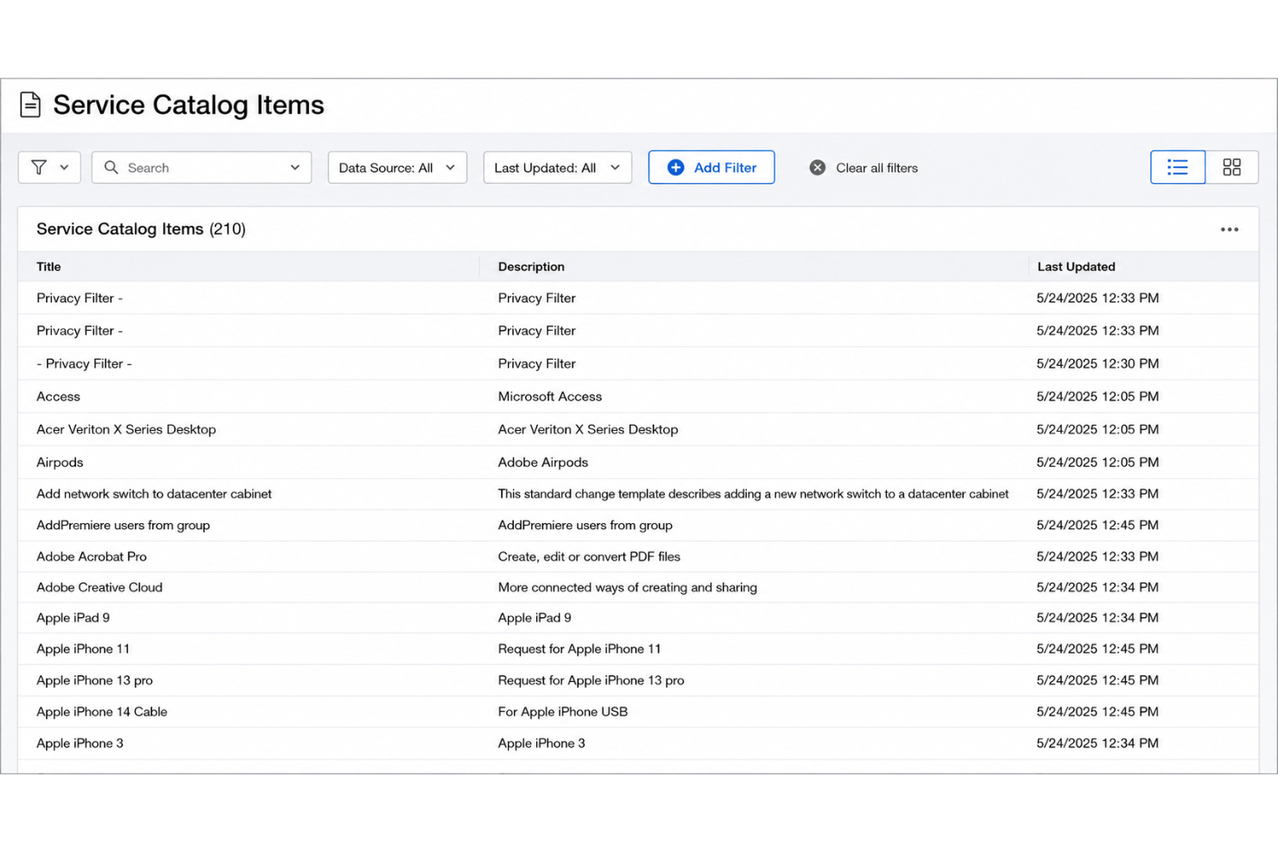Focus the Search input field
Viewport: 1278px width, 852px height.
click(201, 167)
